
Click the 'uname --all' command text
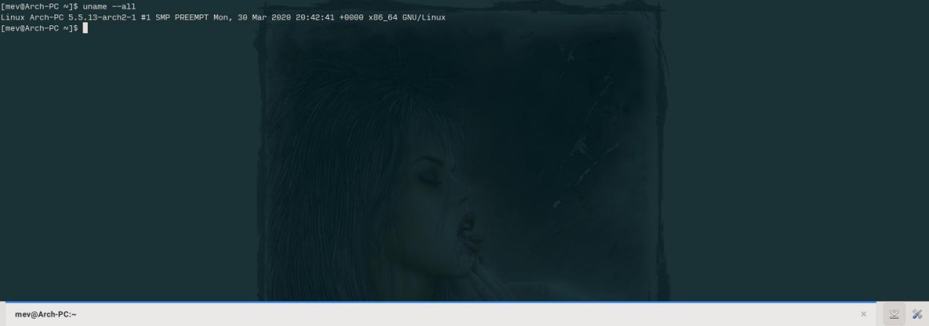pos(110,7)
